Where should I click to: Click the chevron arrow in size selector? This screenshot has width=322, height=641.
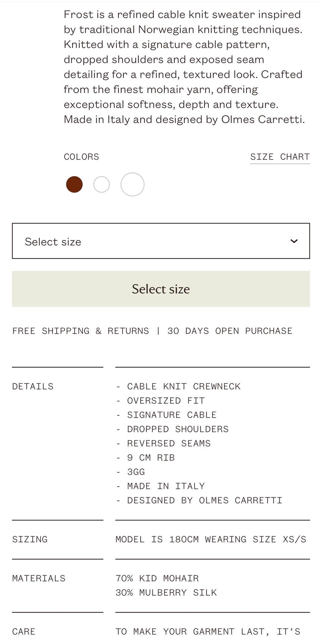tap(294, 241)
